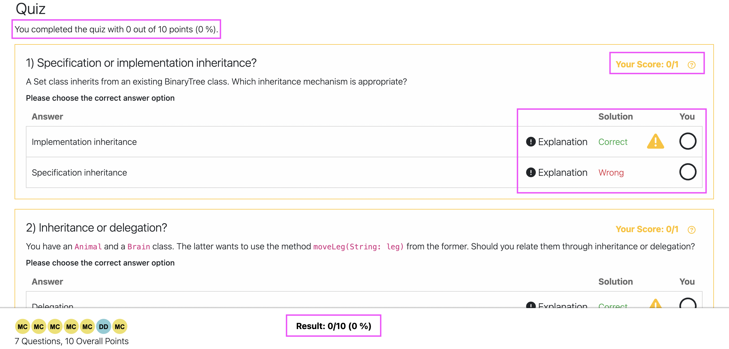729x349 pixels.
Task: Click the Result: 0/10 summary text
Action: (x=333, y=326)
